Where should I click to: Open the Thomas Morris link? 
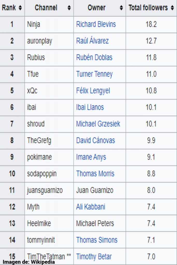pyautogui.click(x=95, y=174)
